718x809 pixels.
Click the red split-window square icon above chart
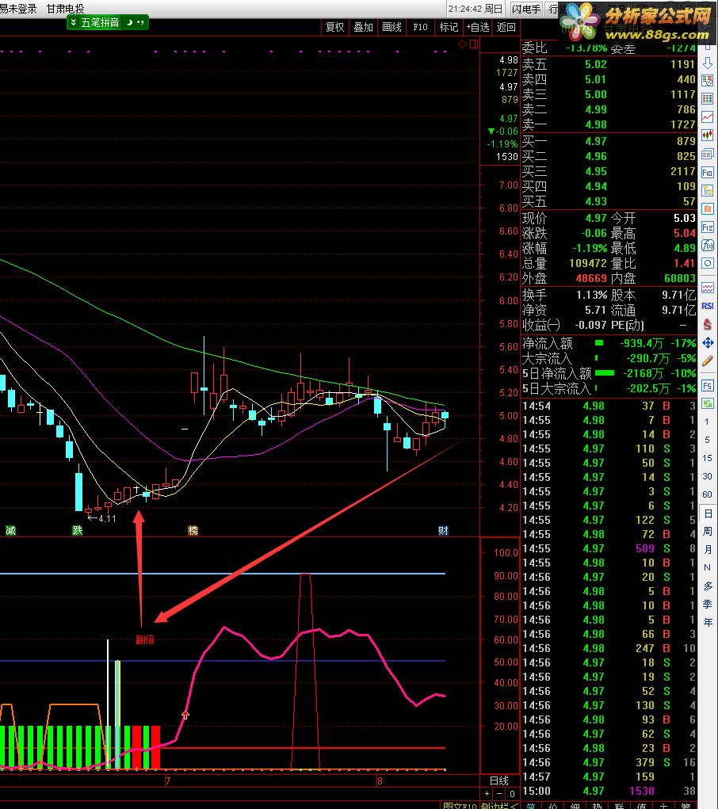474,44
